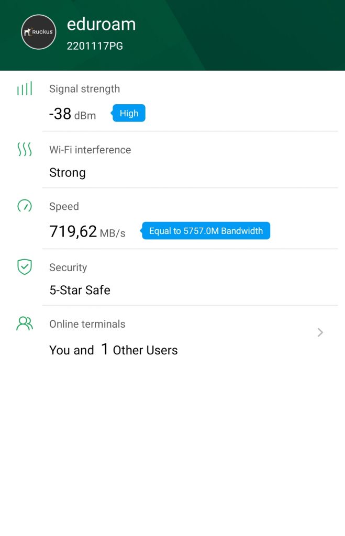Image resolution: width=345 pixels, height=536 pixels.
Task: Tap the 5-Star Safe rating
Action: tap(80, 290)
